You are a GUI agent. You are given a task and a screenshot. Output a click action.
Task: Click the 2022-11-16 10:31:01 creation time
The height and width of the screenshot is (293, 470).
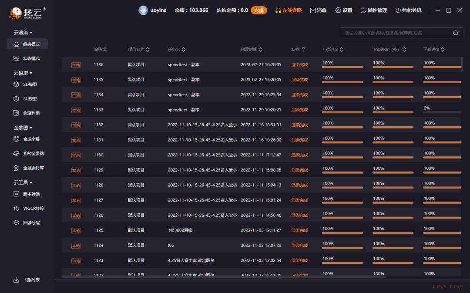[261, 125]
